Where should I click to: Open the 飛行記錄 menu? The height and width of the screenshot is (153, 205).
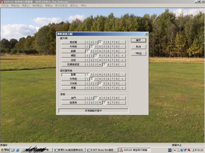pos(61,6)
